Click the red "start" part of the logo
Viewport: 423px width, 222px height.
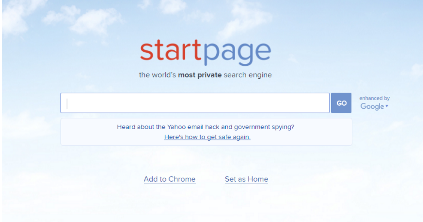[171, 51]
